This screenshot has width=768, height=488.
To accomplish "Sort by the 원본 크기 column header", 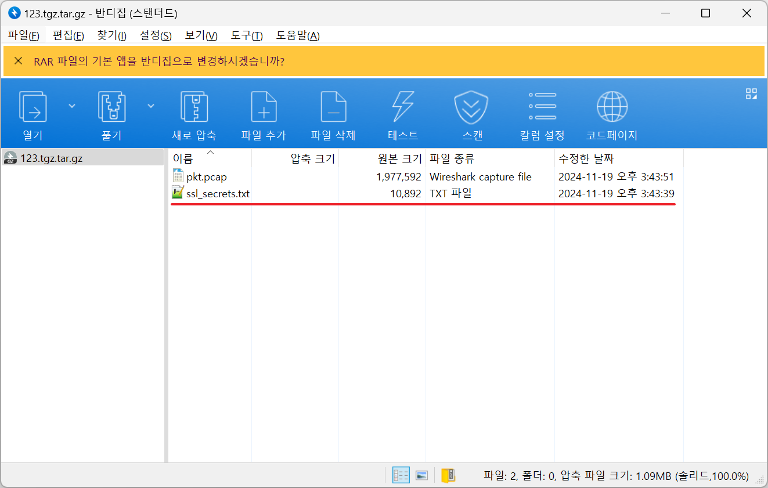I will (383, 158).
